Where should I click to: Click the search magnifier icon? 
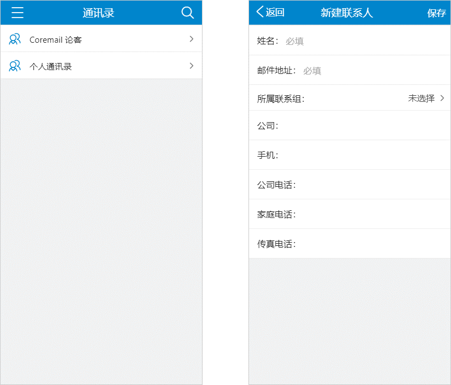pyautogui.click(x=188, y=13)
